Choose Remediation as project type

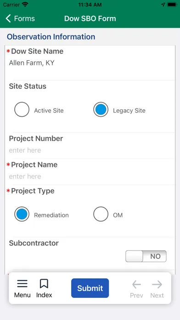pos(22,214)
